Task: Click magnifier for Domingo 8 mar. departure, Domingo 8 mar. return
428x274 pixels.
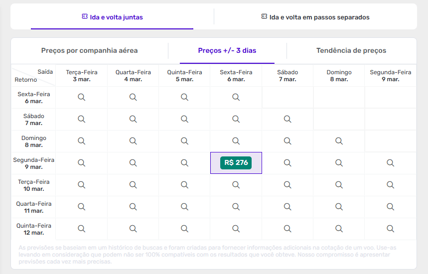Action: pos(339,141)
